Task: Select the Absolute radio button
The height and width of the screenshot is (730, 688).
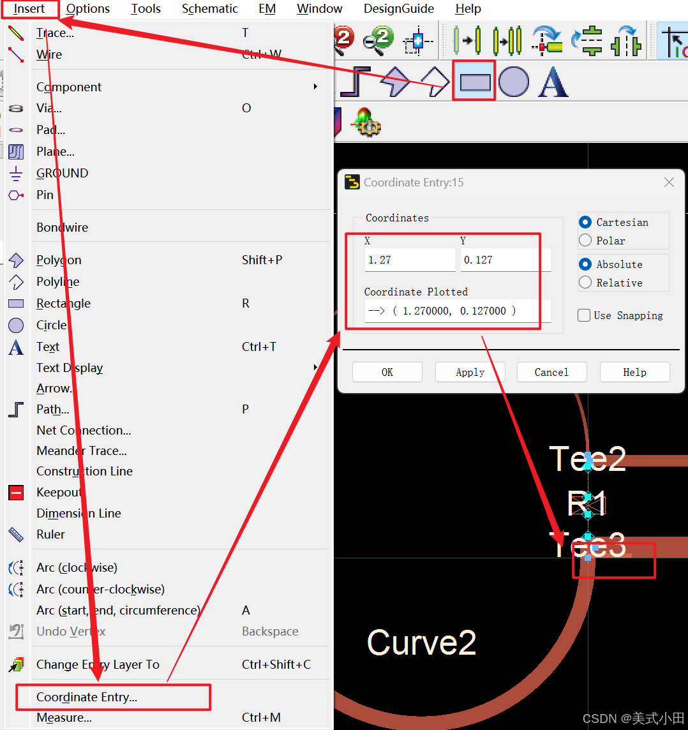Action: coord(585,264)
